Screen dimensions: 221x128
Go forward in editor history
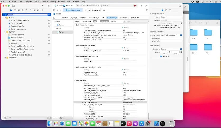point(60,10)
